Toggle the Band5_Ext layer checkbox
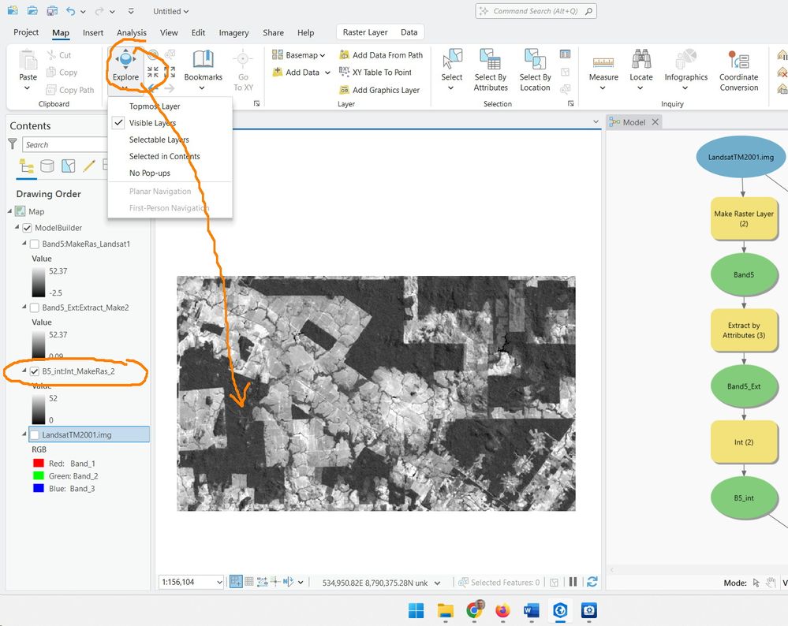The image size is (788, 626). [x=35, y=307]
